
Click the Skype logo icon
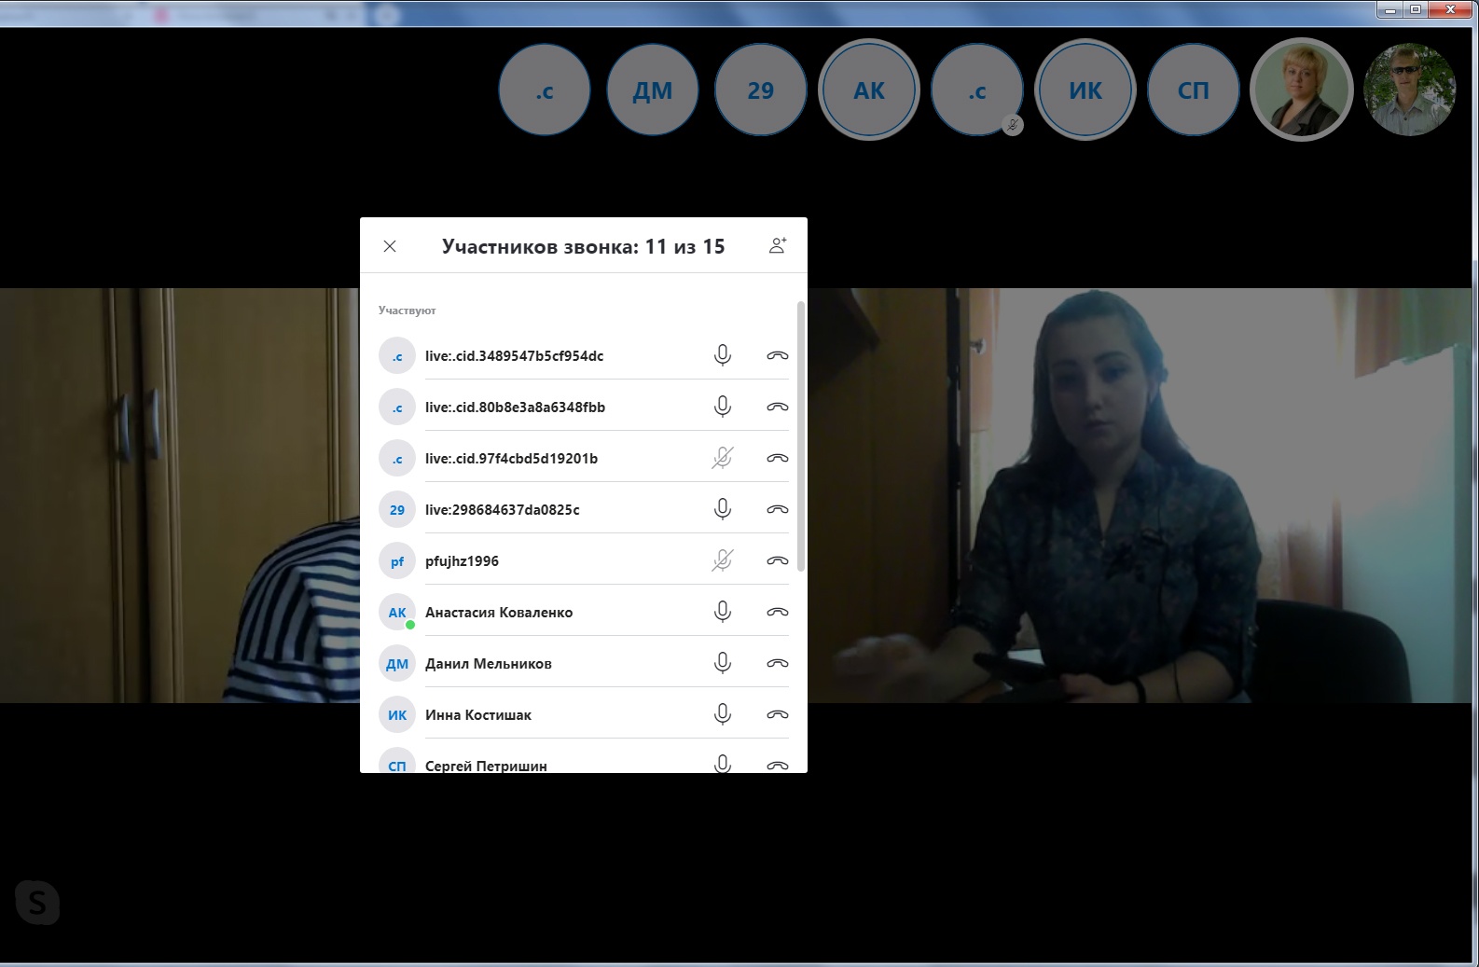coord(37,902)
